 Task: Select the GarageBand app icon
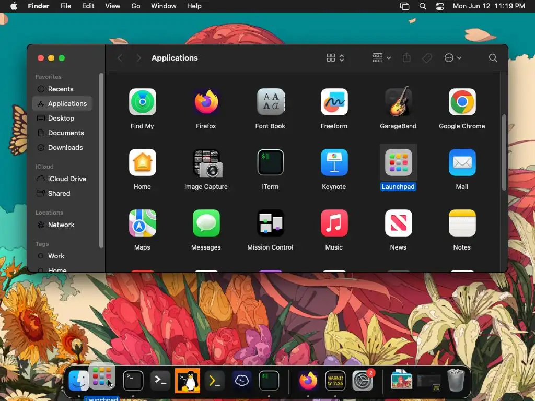(398, 101)
